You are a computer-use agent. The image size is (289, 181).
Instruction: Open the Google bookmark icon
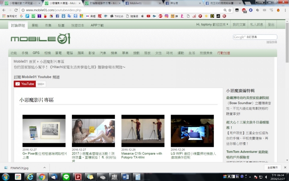[21, 16]
